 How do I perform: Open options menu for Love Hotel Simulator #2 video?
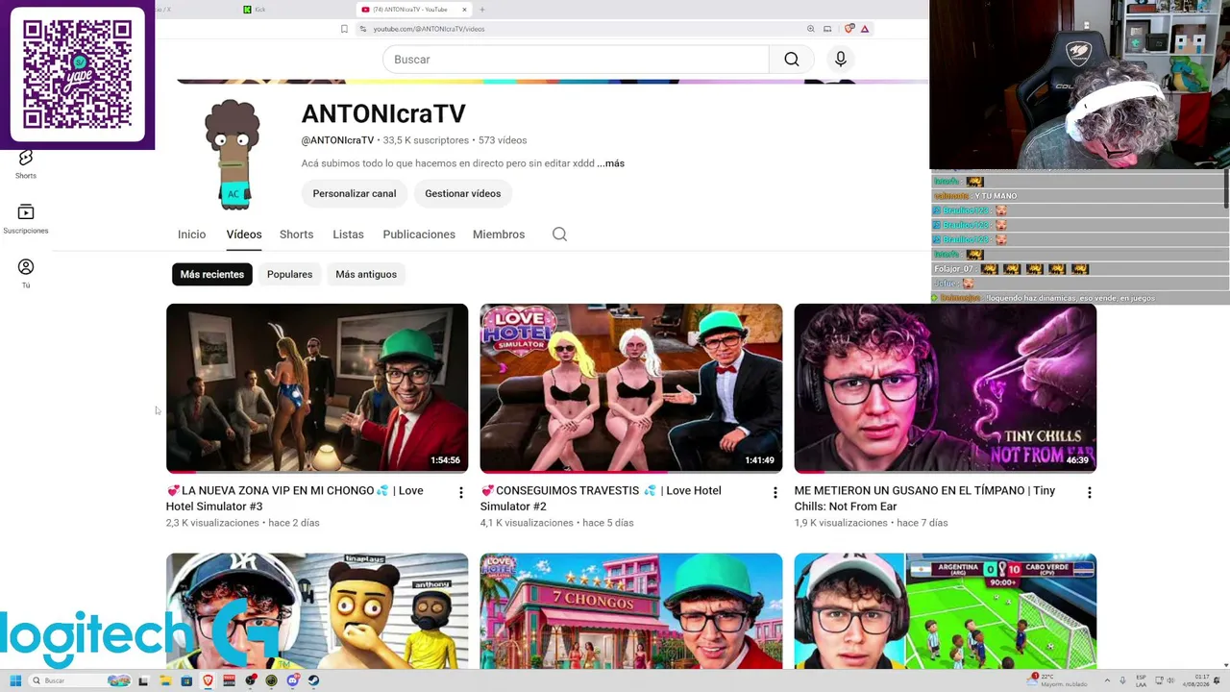[775, 493]
